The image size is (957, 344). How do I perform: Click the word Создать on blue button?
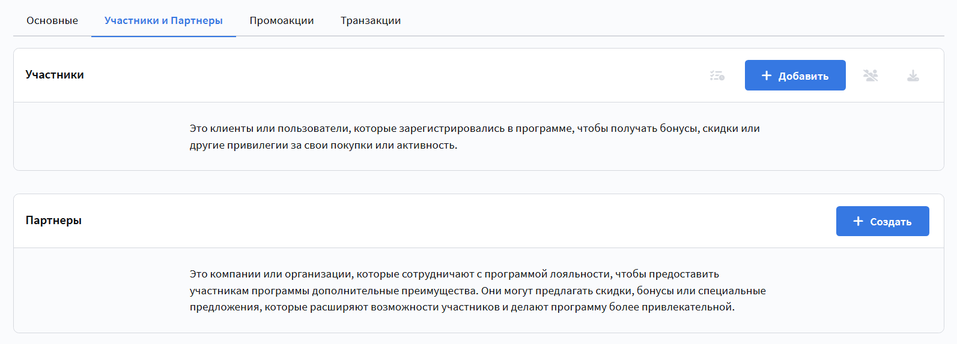(891, 222)
